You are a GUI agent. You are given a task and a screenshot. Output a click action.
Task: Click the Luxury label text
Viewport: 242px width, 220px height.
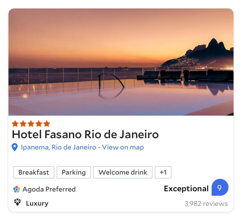pyautogui.click(x=37, y=203)
